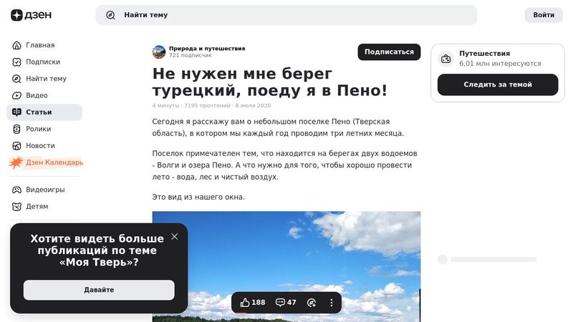Open the three-dots more options menu

coord(332,302)
